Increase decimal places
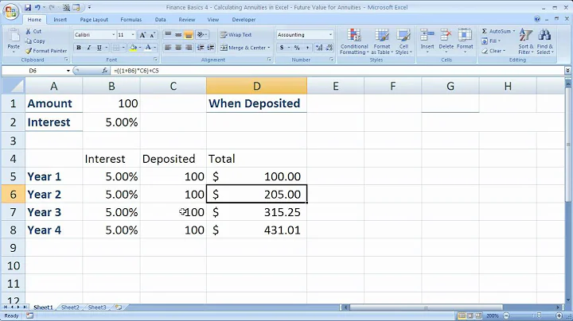The width and height of the screenshot is (573, 321). [319, 48]
